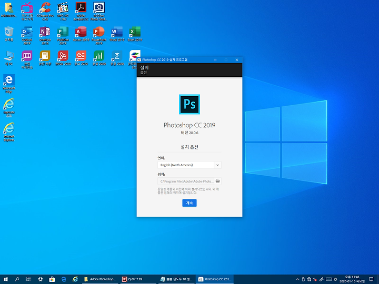Click muted volume icon in system tray
Viewport: 379px width, 284px height.
point(315,279)
